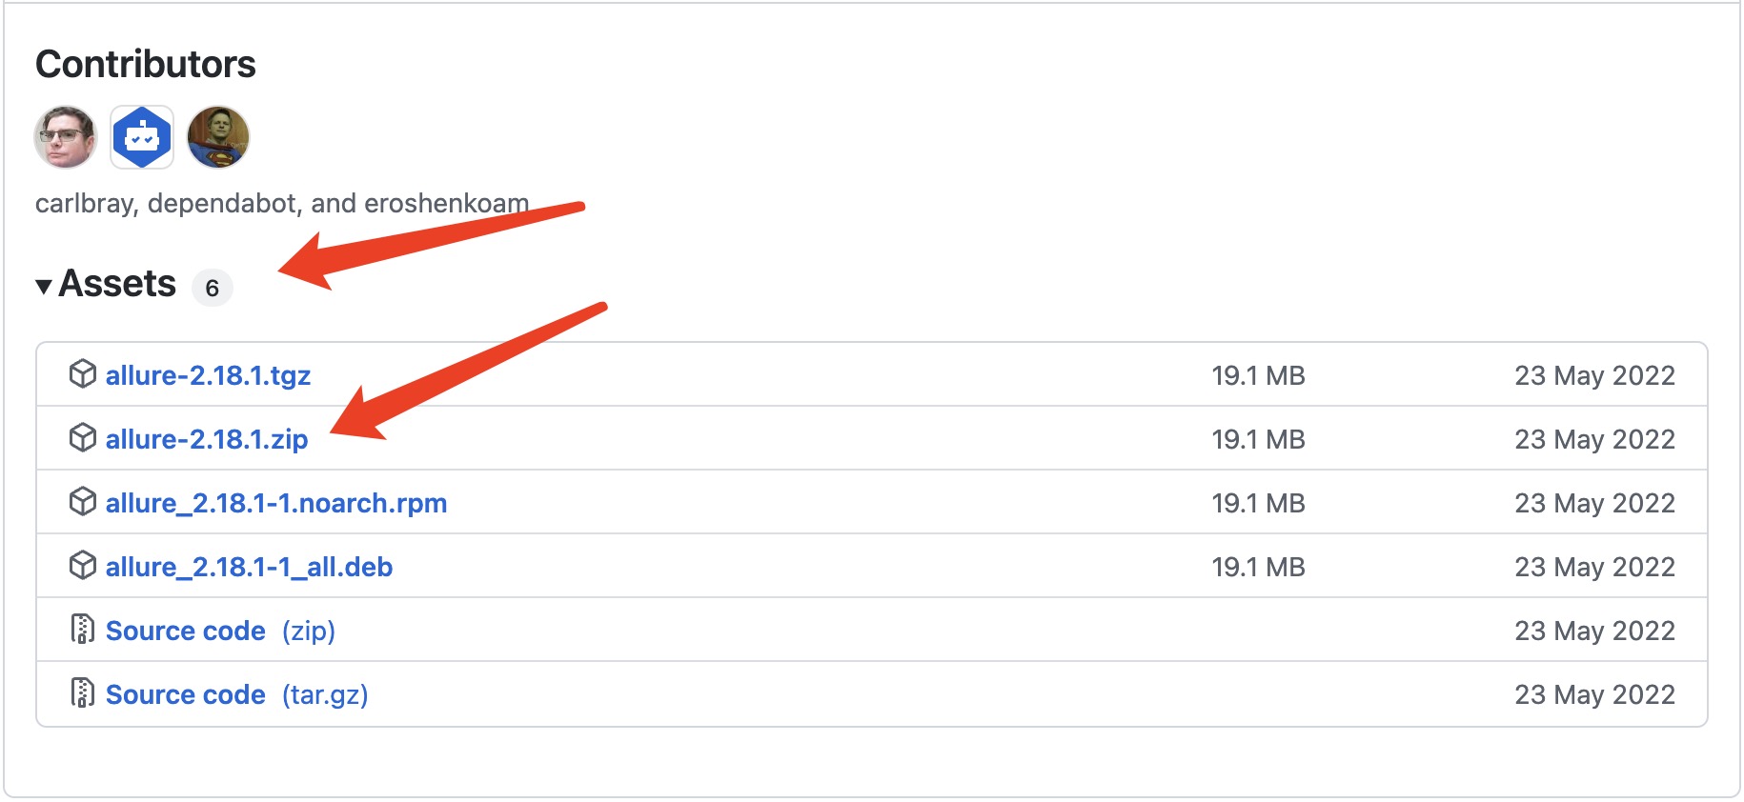Download allure-2.18.1.zip

pos(207,439)
